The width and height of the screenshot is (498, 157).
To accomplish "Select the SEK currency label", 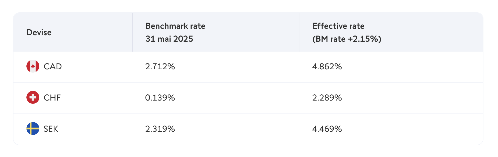I will pos(51,129).
